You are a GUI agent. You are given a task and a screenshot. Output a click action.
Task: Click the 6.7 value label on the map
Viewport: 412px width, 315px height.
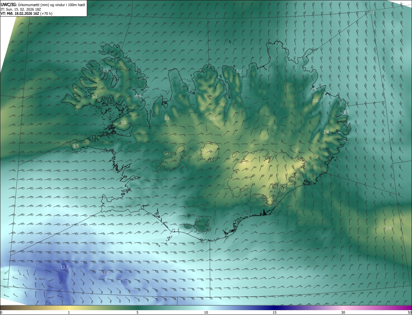click(x=239, y=71)
